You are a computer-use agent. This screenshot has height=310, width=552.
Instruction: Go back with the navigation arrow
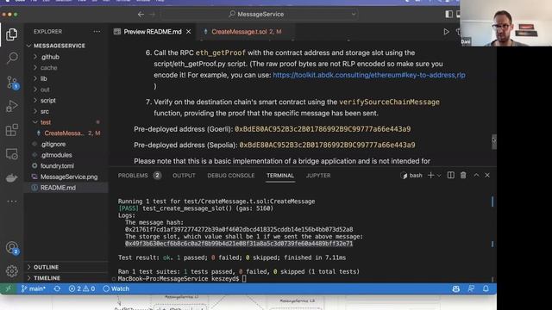pyautogui.click(x=141, y=14)
